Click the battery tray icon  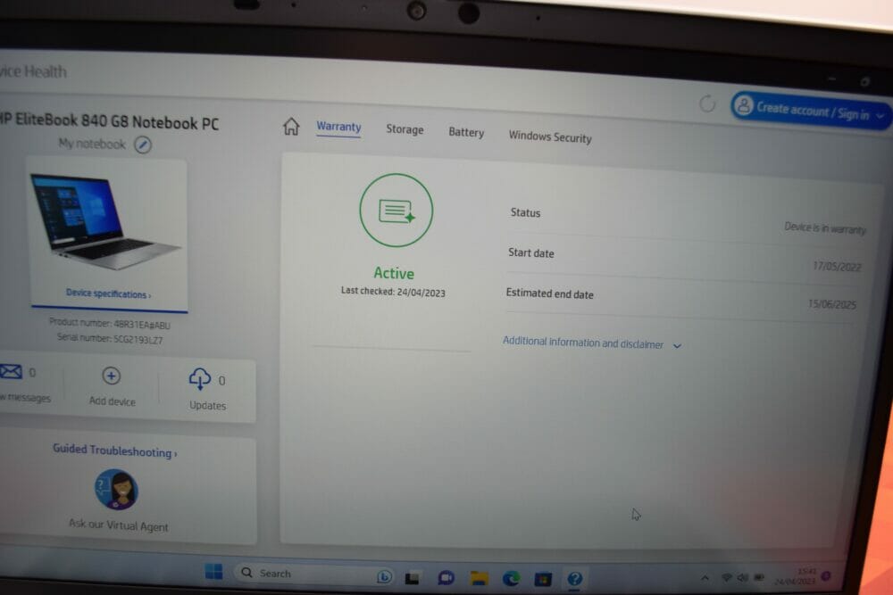(x=758, y=577)
